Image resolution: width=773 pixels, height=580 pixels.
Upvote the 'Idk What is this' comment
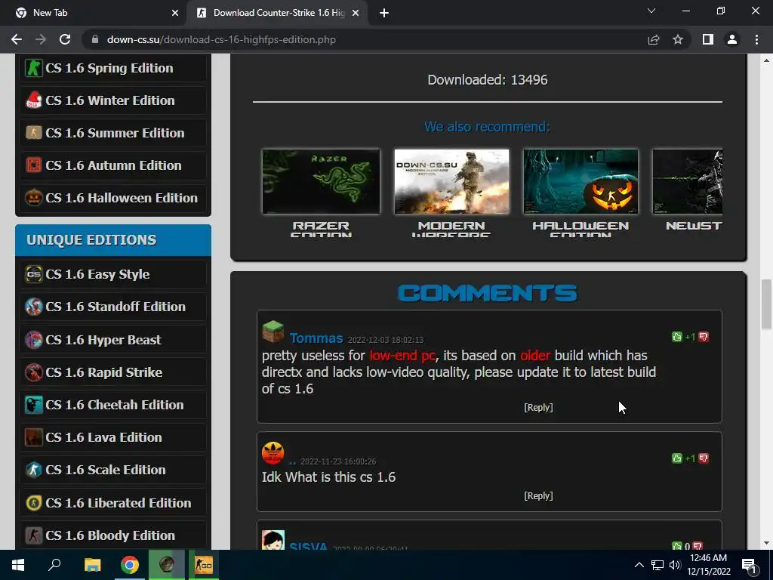pos(677,458)
